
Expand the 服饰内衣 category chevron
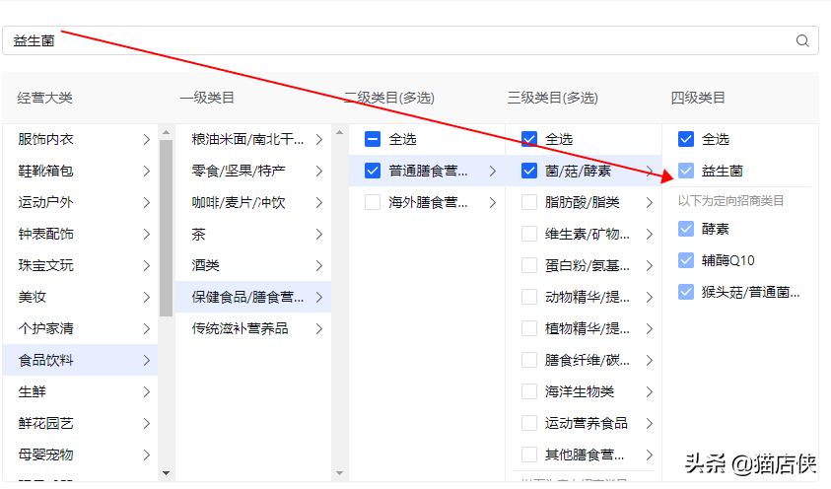coord(147,139)
